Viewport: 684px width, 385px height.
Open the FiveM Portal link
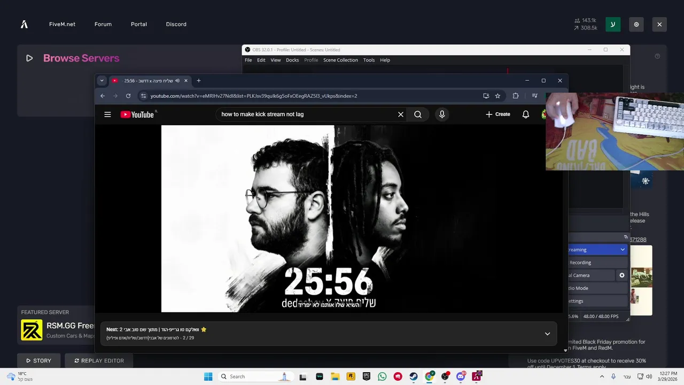pyautogui.click(x=139, y=24)
